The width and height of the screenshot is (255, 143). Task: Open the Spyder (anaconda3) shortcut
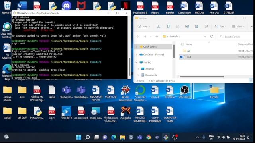(x=126, y=93)
